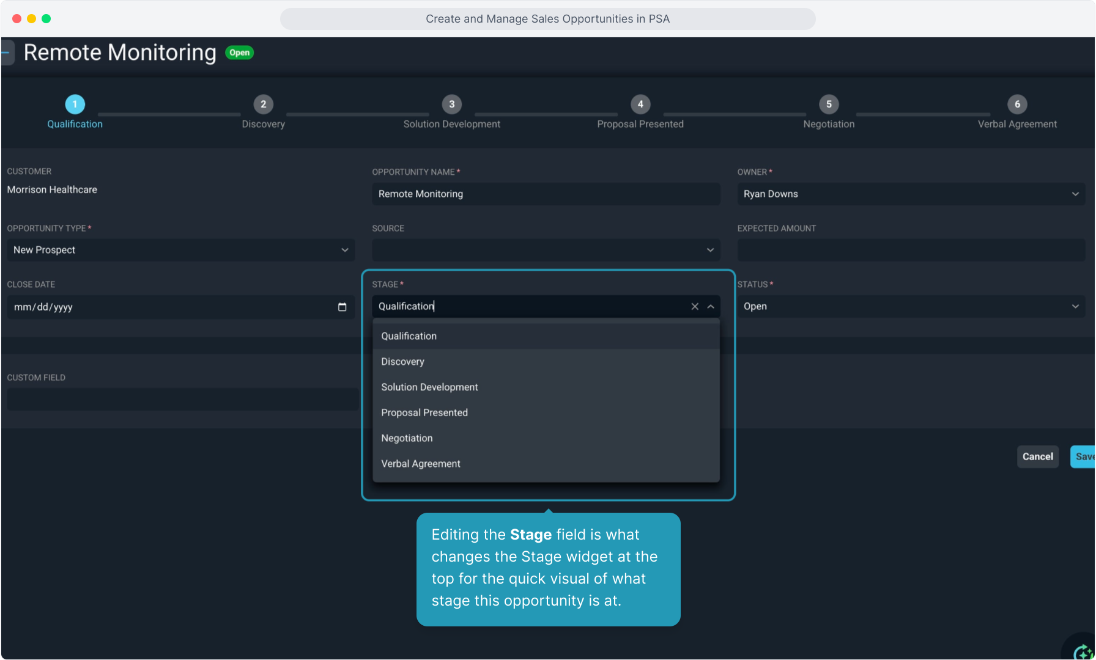This screenshot has width=1096, height=660.
Task: Clear the Stage field with X icon
Action: coord(695,306)
